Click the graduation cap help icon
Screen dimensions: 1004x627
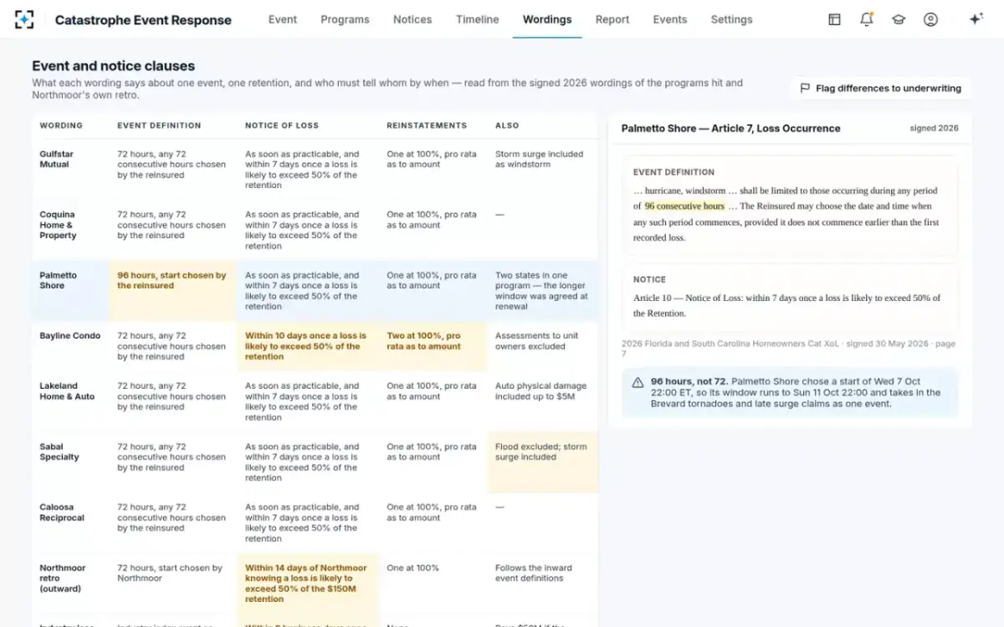pyautogui.click(x=899, y=19)
